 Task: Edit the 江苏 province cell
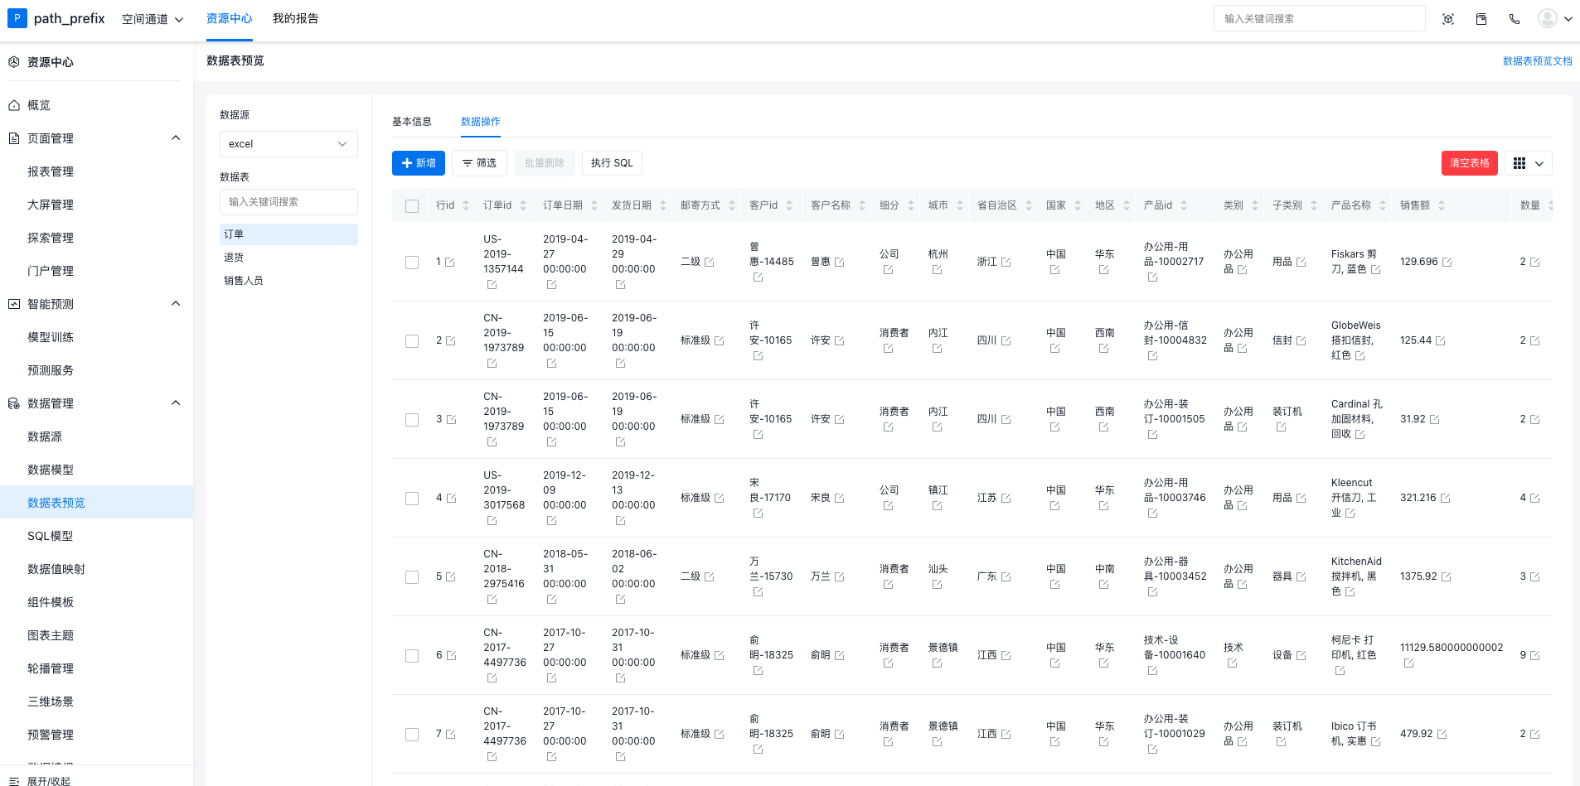(1006, 499)
